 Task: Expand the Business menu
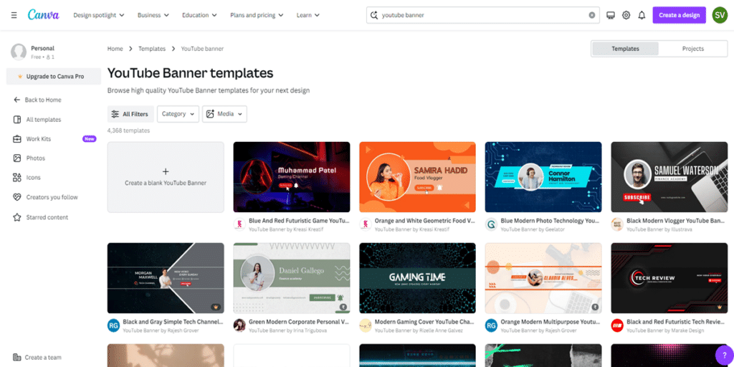click(x=153, y=15)
